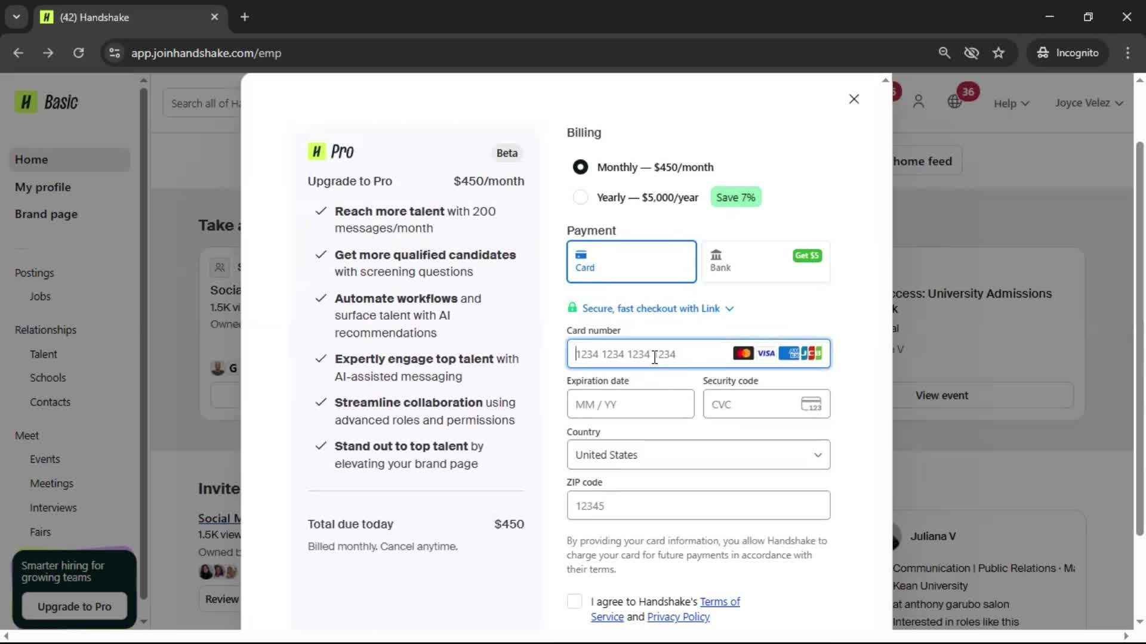This screenshot has height=644, width=1146.
Task: Reload the page
Action: (78, 53)
